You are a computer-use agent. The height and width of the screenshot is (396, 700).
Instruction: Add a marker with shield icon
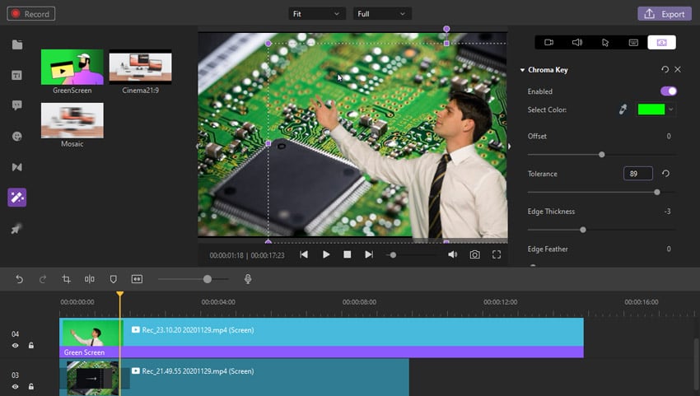(x=114, y=279)
